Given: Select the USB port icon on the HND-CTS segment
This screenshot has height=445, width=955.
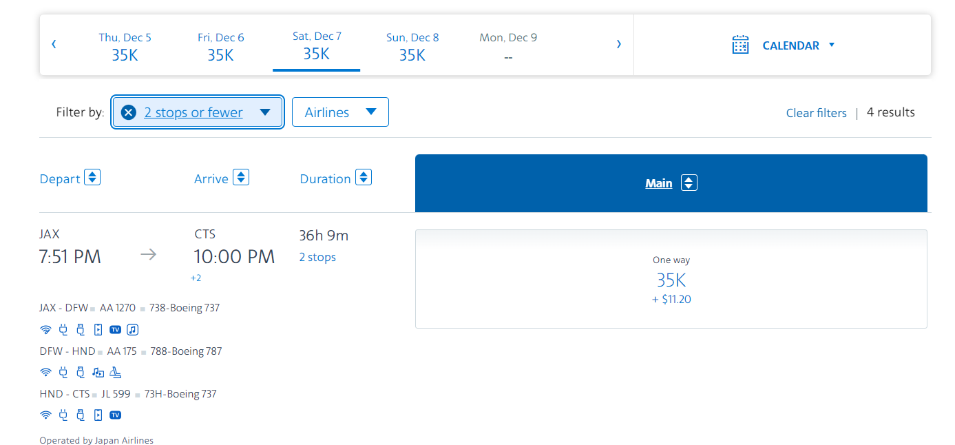Looking at the screenshot, I should [x=80, y=415].
